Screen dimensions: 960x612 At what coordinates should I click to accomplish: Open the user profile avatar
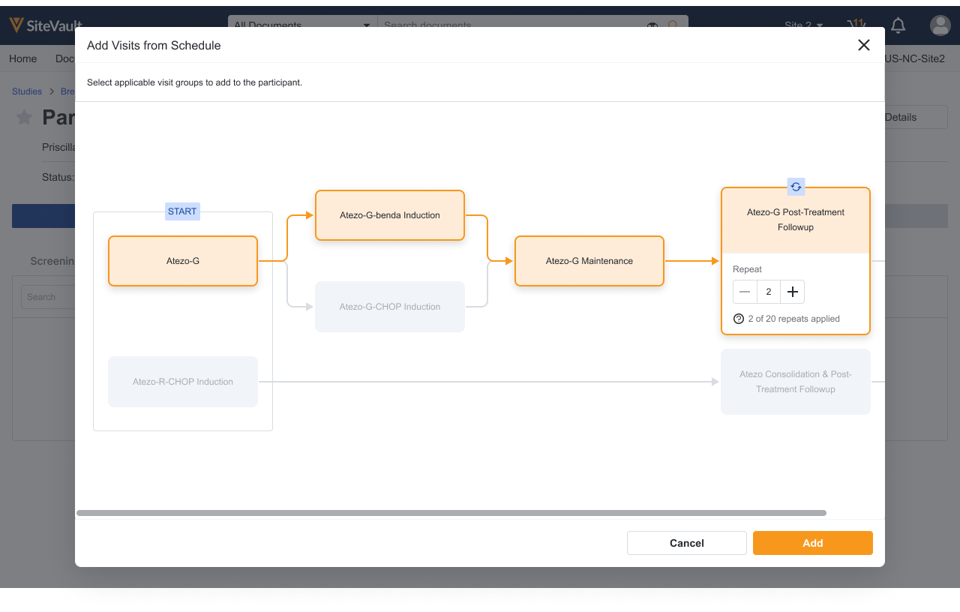click(940, 25)
